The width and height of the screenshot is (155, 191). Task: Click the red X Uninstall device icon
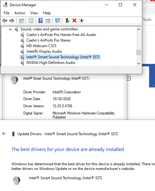[74, 20]
